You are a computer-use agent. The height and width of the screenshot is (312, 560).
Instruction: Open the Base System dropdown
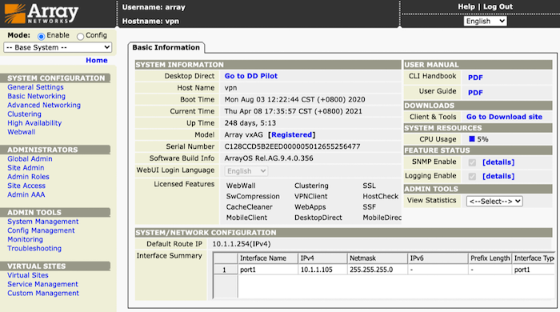[58, 47]
